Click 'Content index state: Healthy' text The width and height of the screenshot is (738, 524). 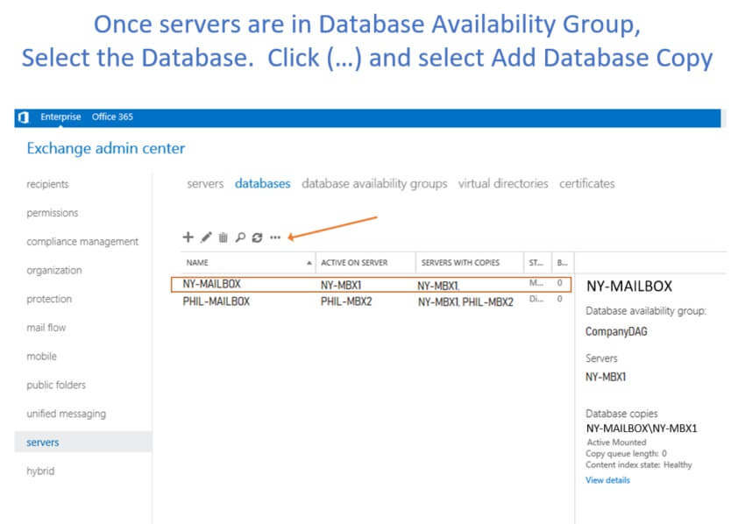click(x=639, y=464)
